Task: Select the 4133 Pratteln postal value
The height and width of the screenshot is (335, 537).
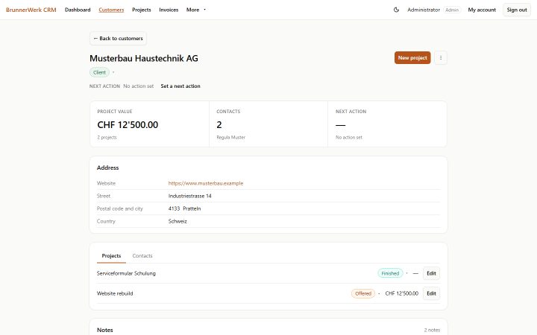Action: click(x=185, y=208)
